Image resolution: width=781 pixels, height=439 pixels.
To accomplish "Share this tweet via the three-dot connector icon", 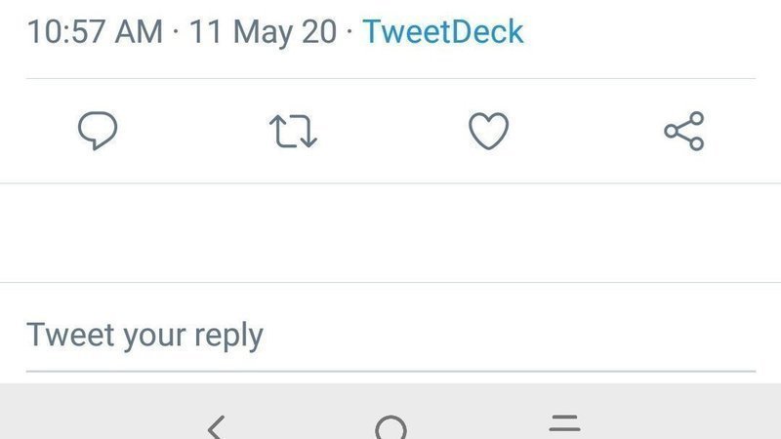I will [x=683, y=131].
